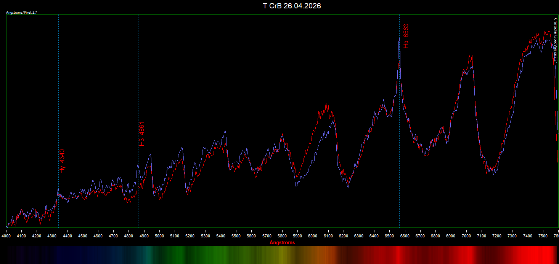Click the tip of the Hα emission peak
This screenshot has width=559, height=264.
(399, 36)
